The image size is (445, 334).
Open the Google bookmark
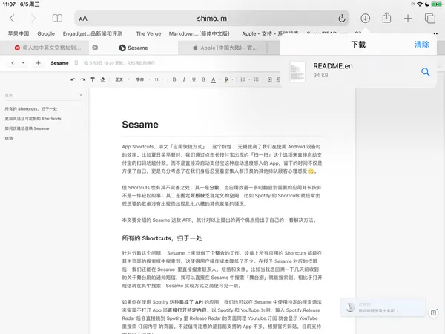(x=46, y=33)
